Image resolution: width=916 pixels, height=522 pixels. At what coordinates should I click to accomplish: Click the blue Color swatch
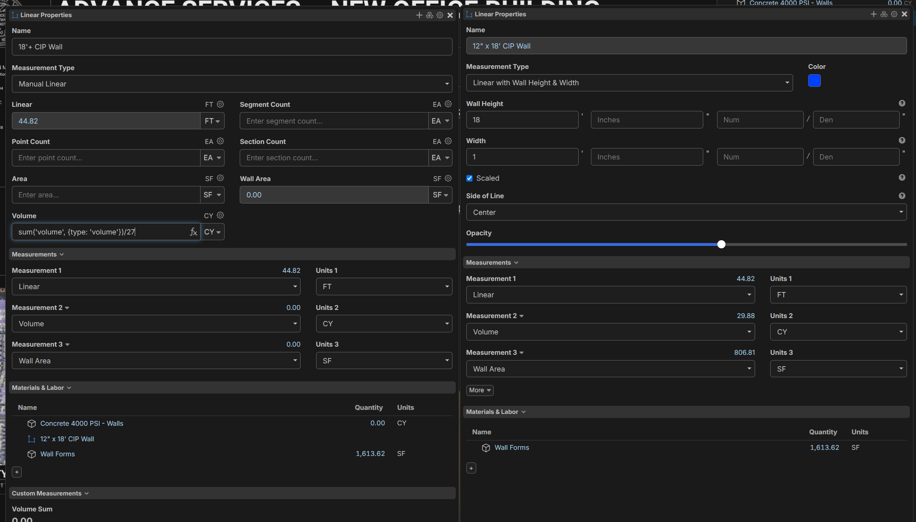pos(814,81)
